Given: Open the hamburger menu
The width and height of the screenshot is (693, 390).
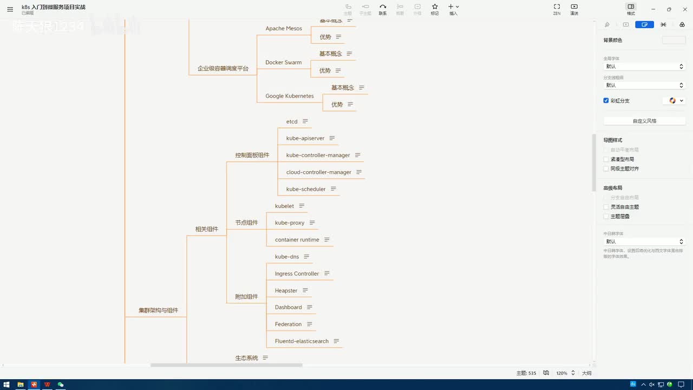Looking at the screenshot, I should click(10, 9).
